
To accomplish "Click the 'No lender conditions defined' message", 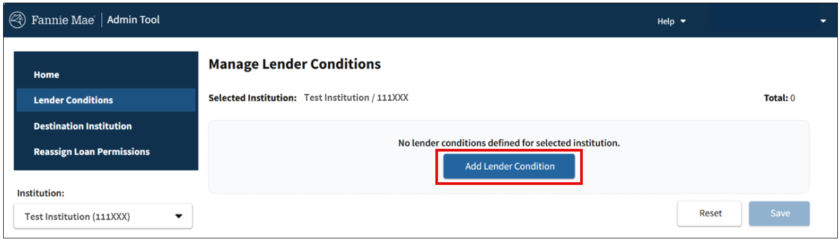I will [x=509, y=143].
